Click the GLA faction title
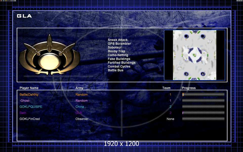The height and width of the screenshot is (152, 243). coord(24,16)
